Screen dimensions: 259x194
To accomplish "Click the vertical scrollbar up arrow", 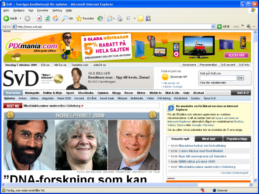I will 255,32.
